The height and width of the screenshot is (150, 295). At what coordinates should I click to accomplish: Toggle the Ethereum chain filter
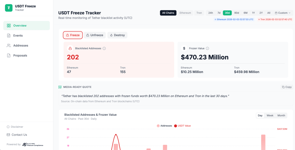pyautogui.click(x=185, y=13)
